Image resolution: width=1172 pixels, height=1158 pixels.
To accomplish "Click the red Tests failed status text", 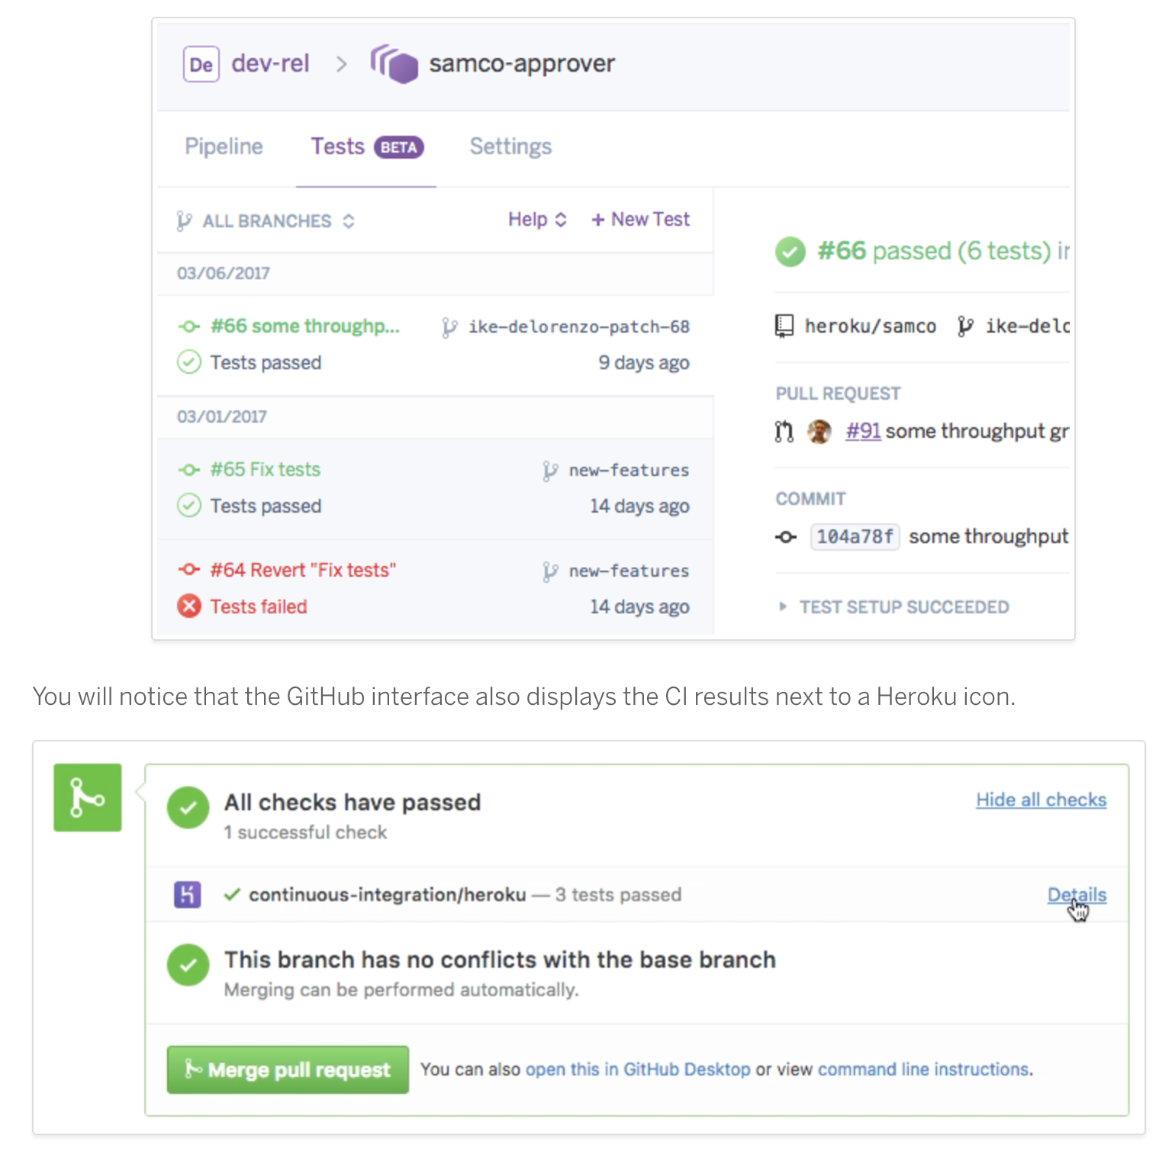I will pos(259,606).
